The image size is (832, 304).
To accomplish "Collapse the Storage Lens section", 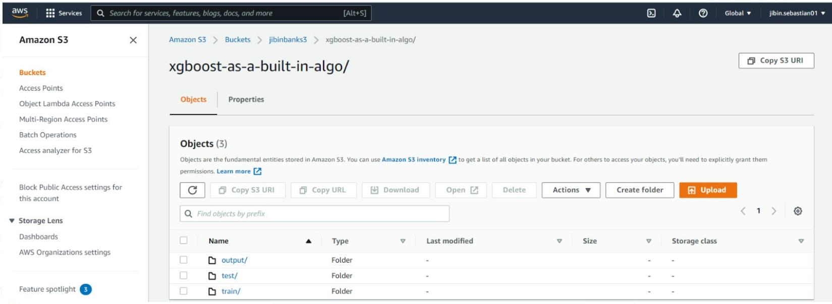I will (12, 220).
